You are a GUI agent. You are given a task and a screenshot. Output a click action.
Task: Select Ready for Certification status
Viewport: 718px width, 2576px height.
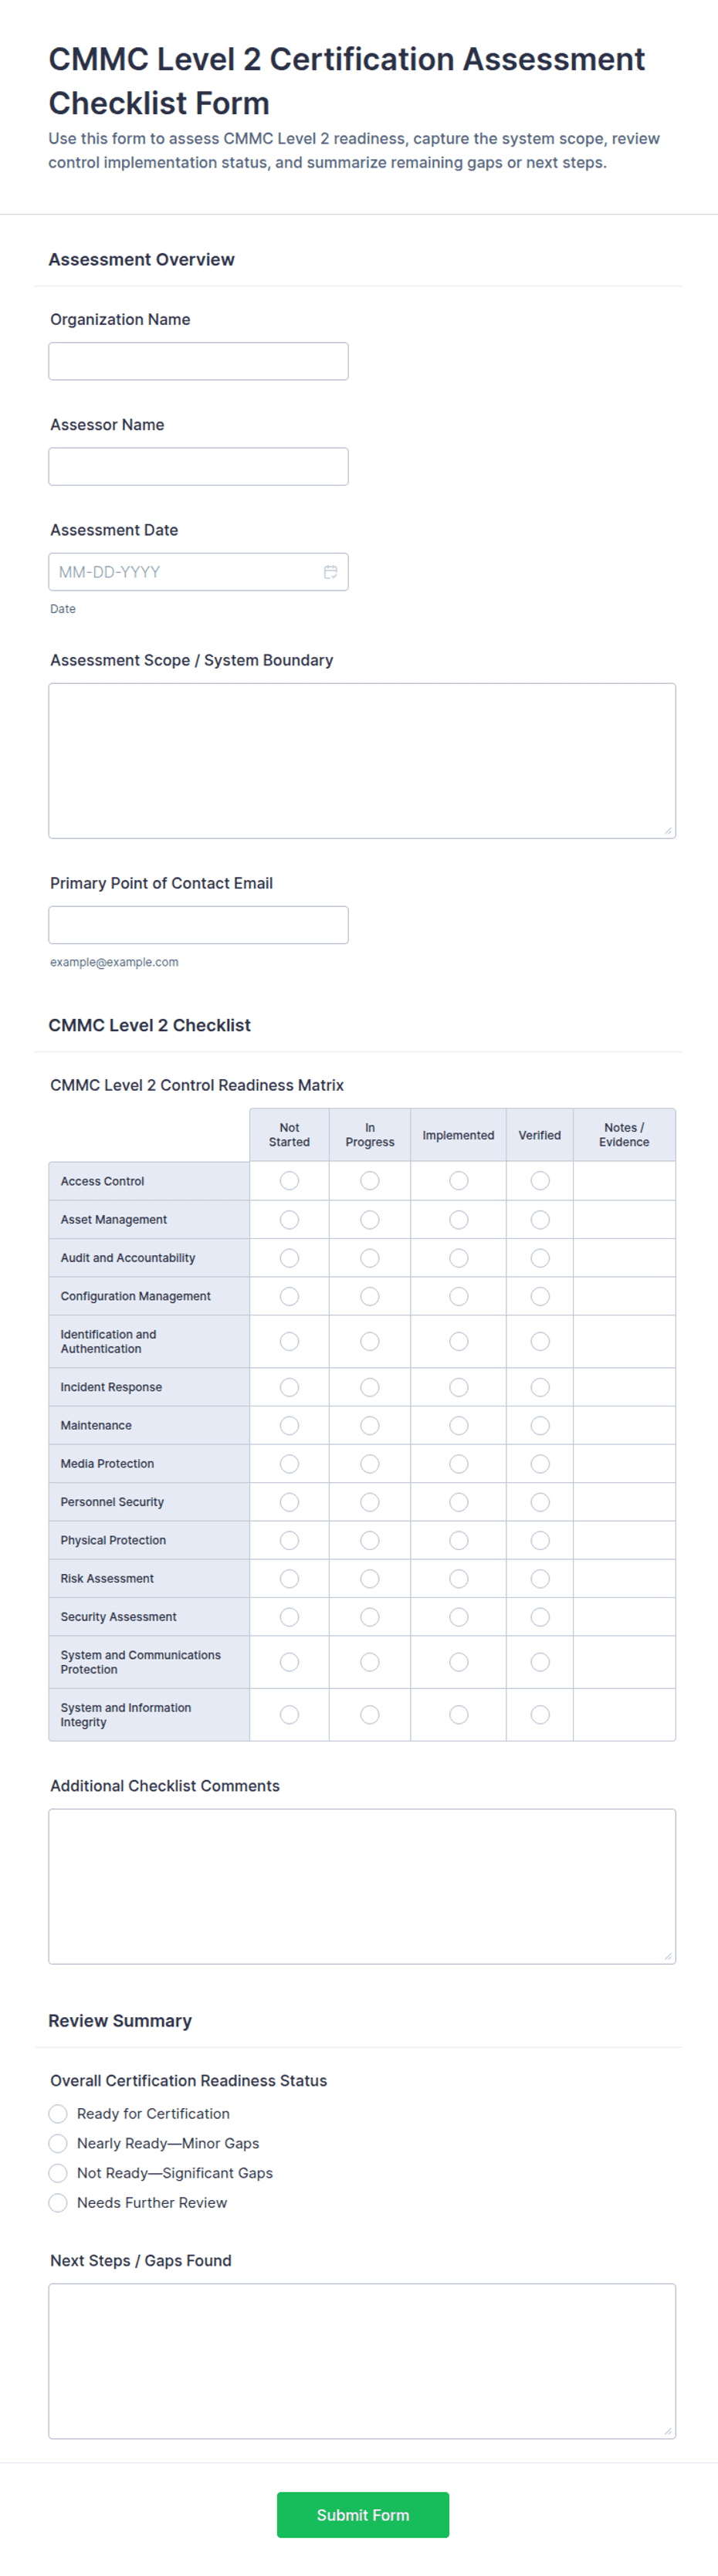tap(58, 2113)
